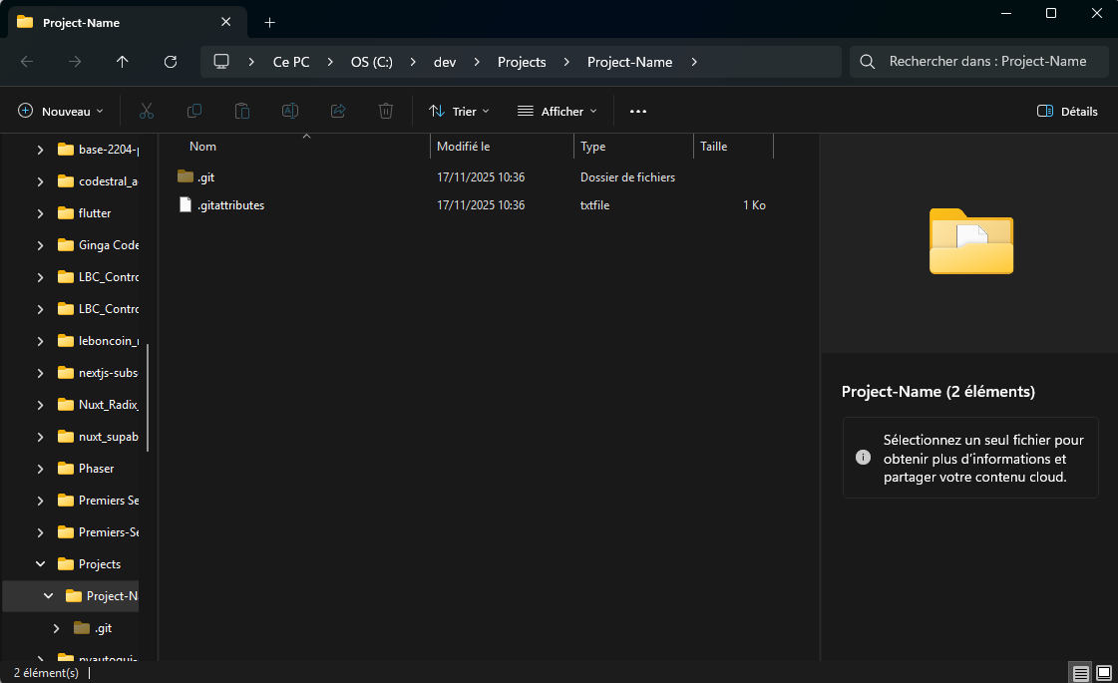
Task: Select the Project-Name window tab
Action: point(127,22)
